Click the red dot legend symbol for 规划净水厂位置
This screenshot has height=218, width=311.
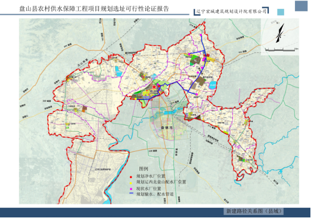[x=131, y=177]
